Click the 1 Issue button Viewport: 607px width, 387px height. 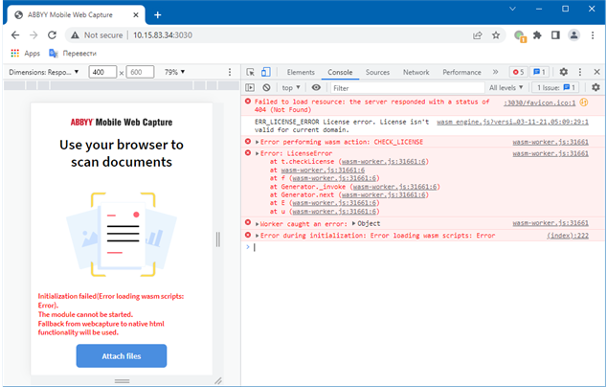(x=555, y=88)
